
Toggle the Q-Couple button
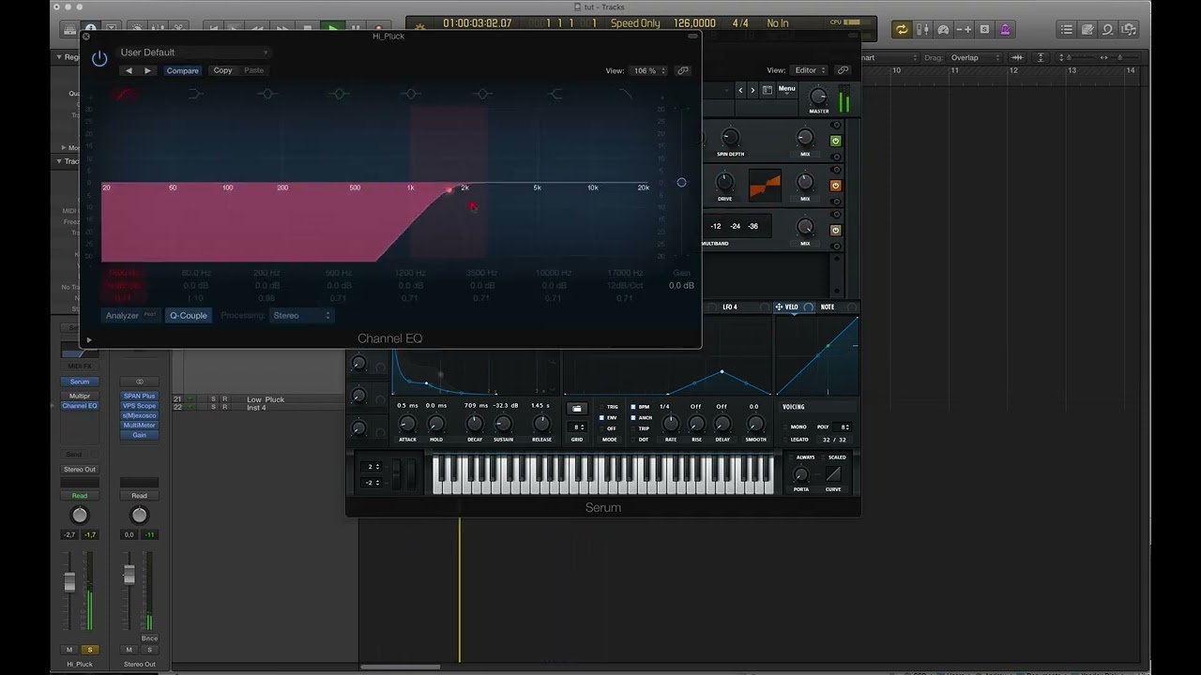(x=189, y=316)
